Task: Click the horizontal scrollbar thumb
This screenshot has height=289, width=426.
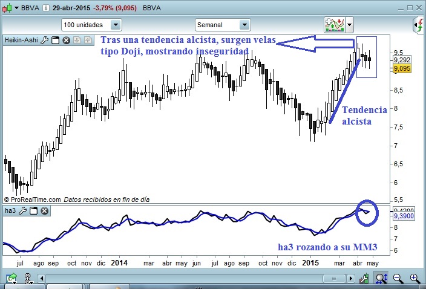Action: tap(334, 278)
